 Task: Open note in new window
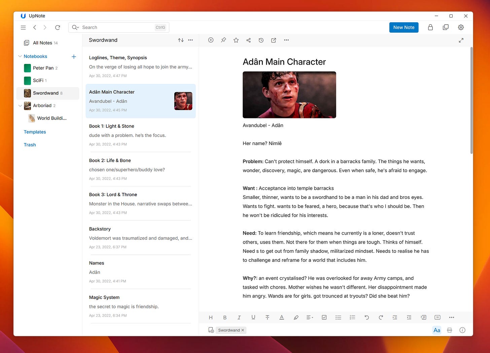(274, 40)
